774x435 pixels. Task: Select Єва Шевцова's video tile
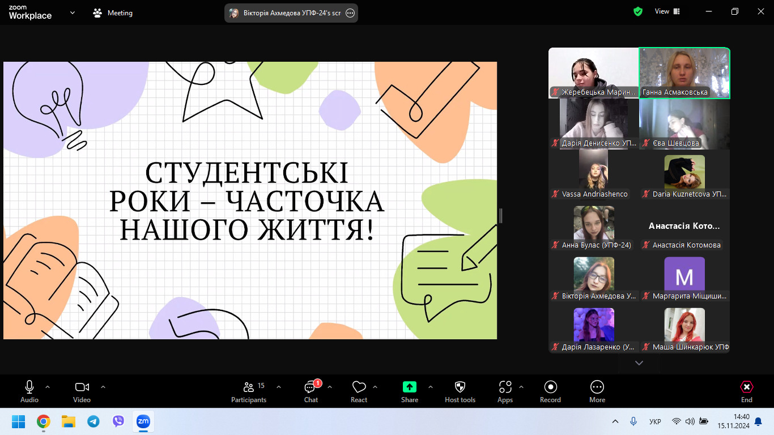click(684, 124)
